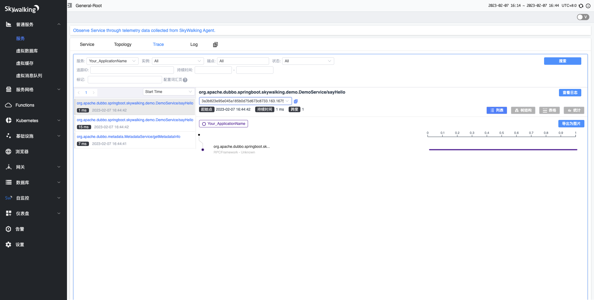Toggle the V switch at top right
The width and height of the screenshot is (594, 300).
(x=583, y=17)
